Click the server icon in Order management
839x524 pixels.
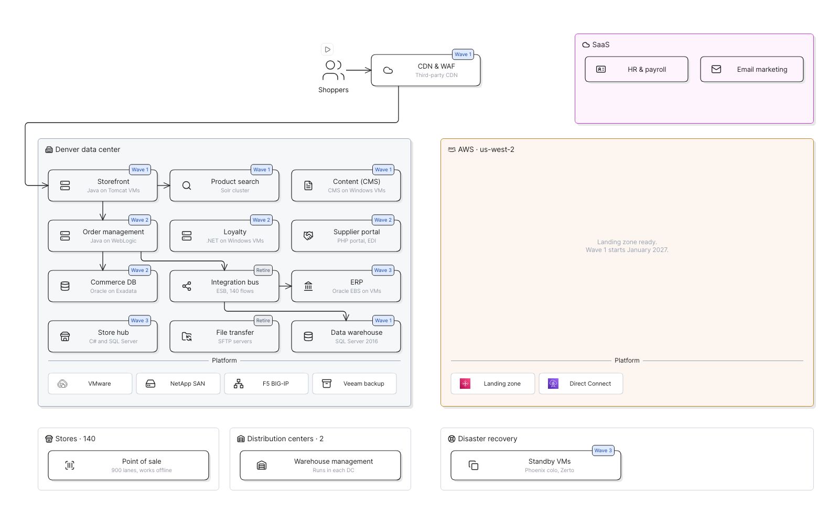65,236
